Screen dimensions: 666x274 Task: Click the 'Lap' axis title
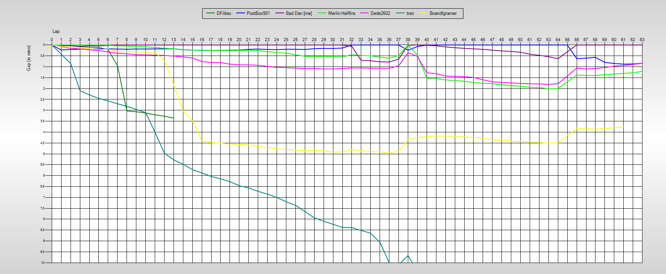click(x=56, y=31)
